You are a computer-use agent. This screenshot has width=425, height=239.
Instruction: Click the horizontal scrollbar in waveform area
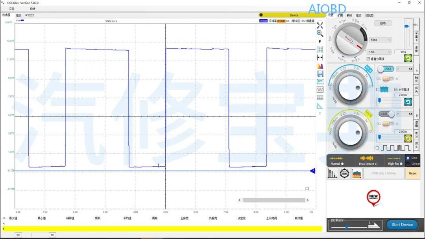(x=274, y=200)
